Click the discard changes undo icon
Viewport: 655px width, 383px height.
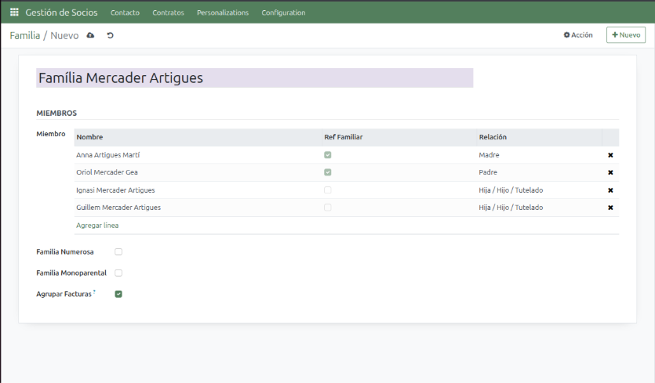click(110, 35)
